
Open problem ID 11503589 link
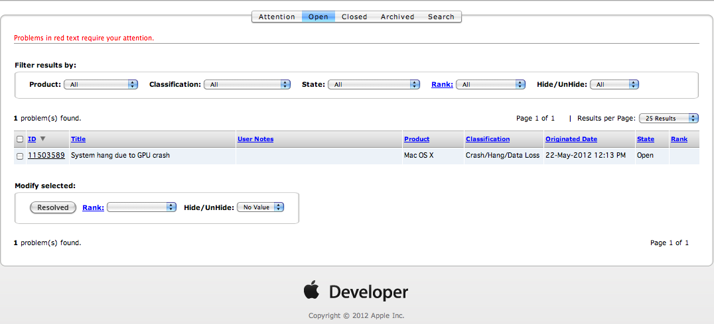tap(46, 156)
